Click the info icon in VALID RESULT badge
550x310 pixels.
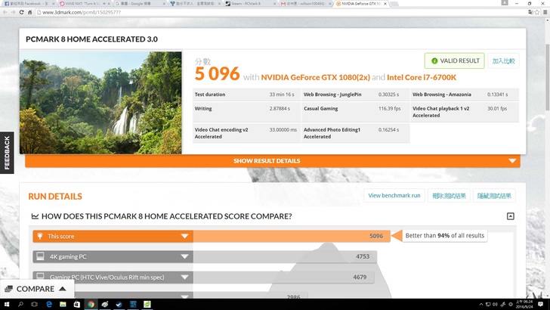coord(434,60)
